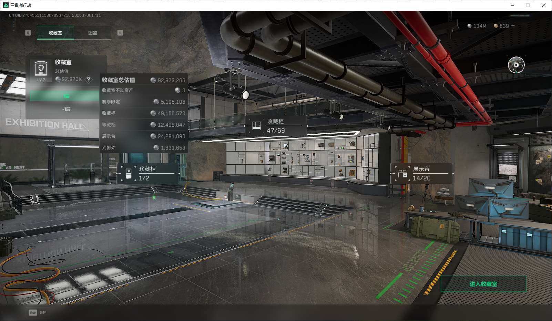Click the CN UID text string
This screenshot has height=321, width=552.
point(55,15)
